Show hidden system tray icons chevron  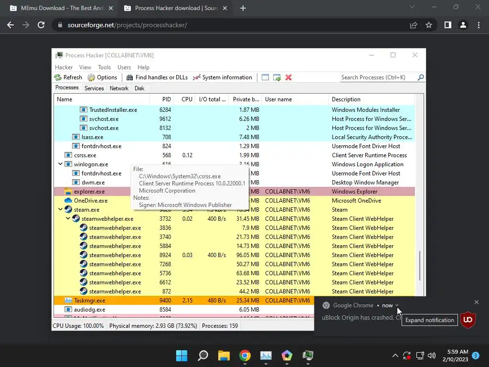click(395, 356)
